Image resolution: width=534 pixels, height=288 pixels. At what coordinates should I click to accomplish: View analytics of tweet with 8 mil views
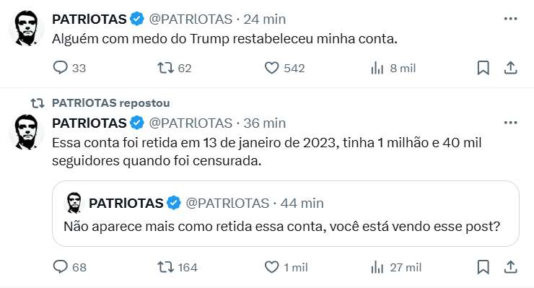click(393, 68)
